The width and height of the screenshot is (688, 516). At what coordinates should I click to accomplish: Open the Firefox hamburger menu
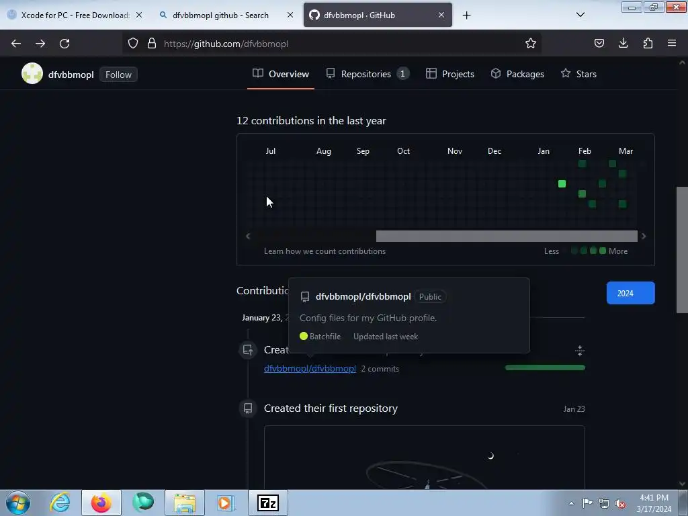[672, 43]
